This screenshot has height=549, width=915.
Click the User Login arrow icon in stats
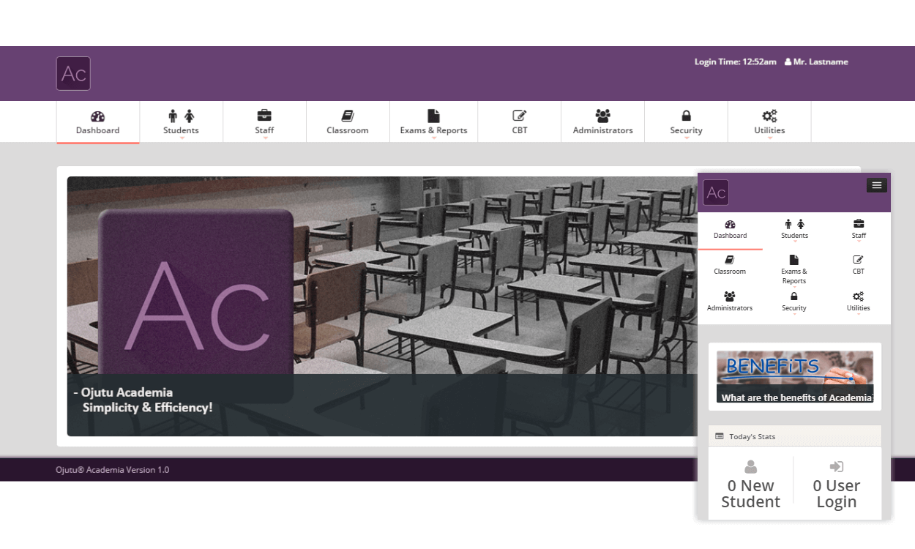[x=837, y=467]
